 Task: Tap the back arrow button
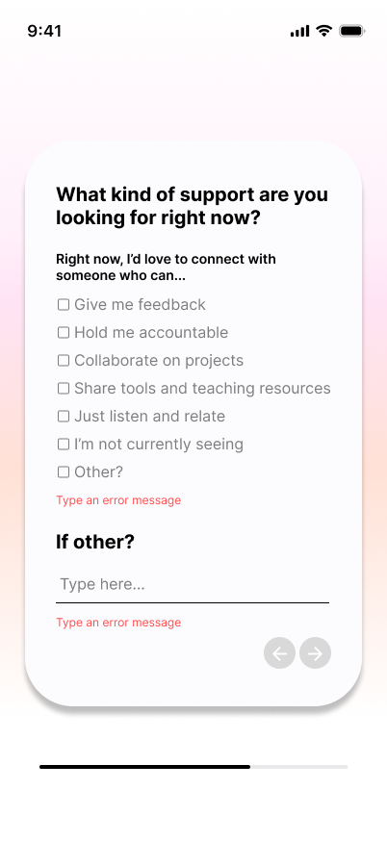[x=279, y=652]
